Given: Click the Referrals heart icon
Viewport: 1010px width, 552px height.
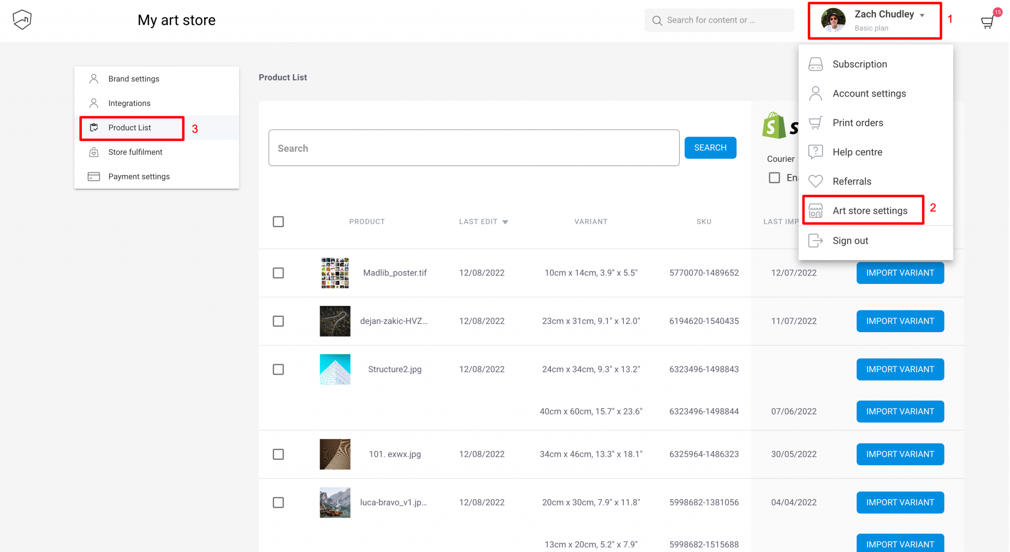Looking at the screenshot, I should (x=816, y=181).
